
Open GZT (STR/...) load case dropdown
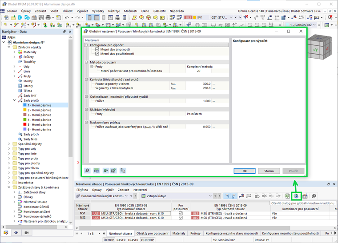coord(231,17)
